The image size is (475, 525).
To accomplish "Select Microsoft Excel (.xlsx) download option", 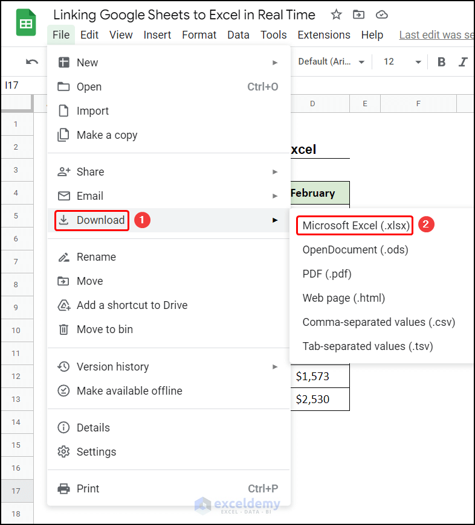I will (356, 226).
